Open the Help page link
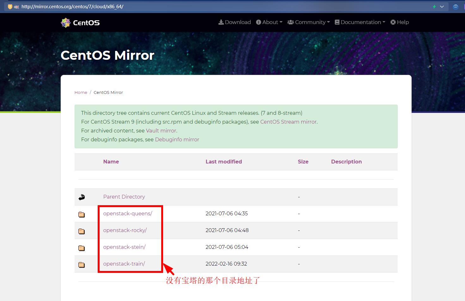 pos(400,22)
